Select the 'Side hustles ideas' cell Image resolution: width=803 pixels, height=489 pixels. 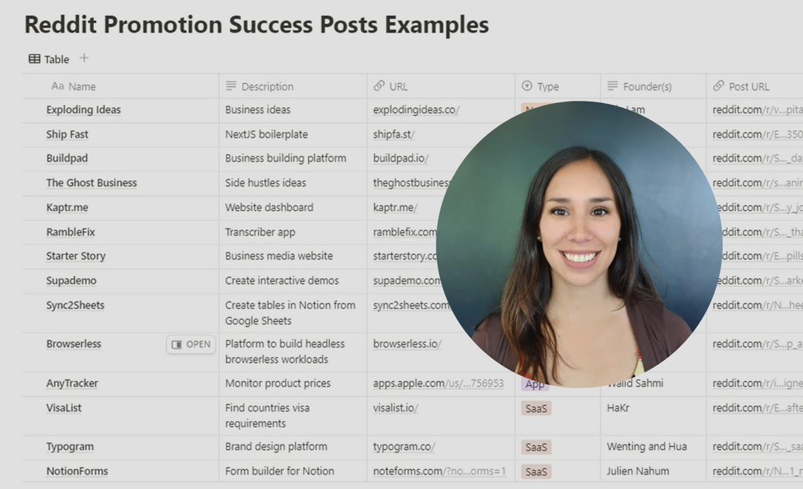(293, 183)
